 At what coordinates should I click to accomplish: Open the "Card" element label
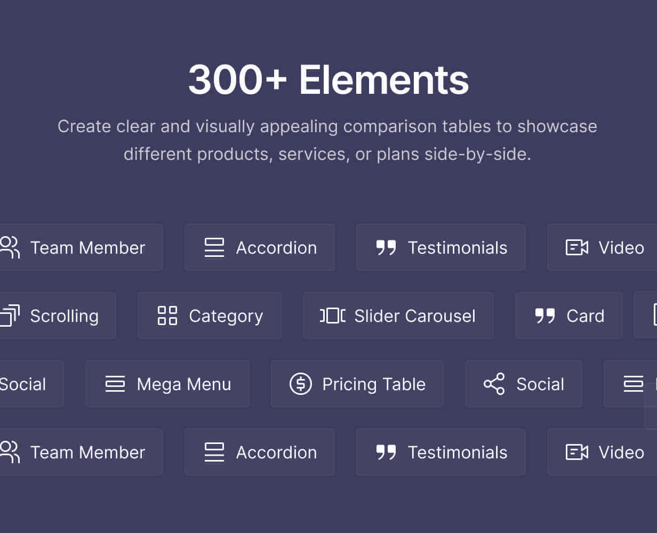(x=586, y=316)
